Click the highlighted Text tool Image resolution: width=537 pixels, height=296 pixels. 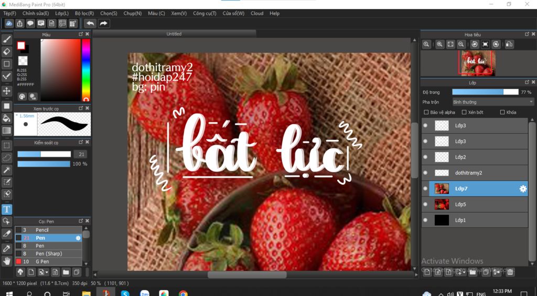6,209
